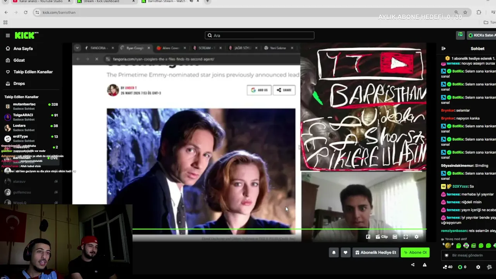Open the stream player settings gear
This screenshot has width=496, height=279.
(x=417, y=237)
